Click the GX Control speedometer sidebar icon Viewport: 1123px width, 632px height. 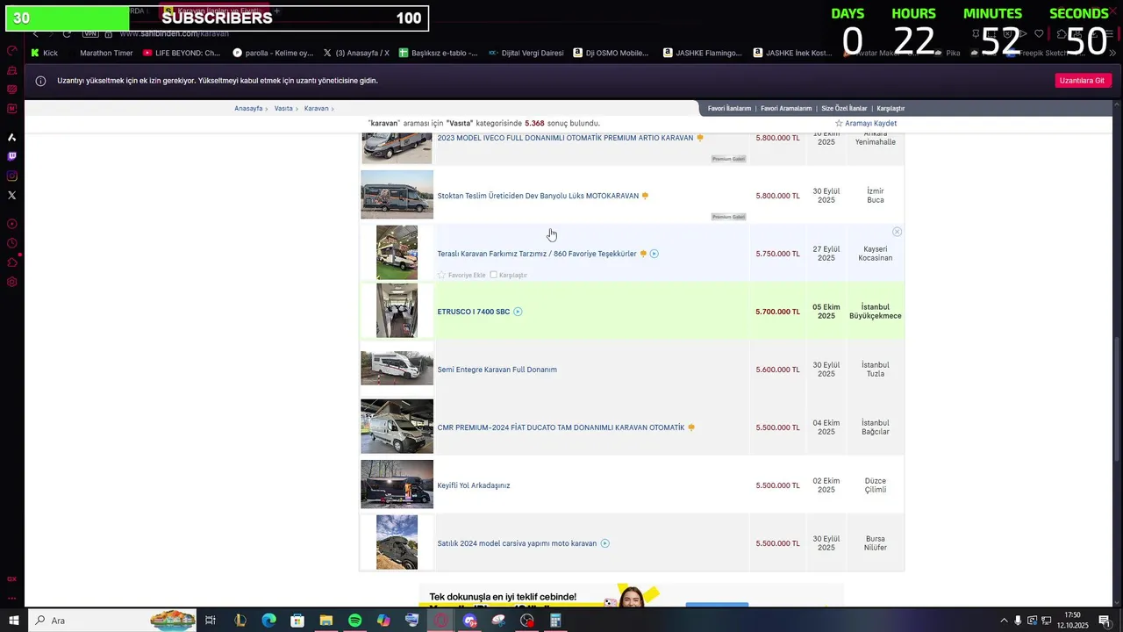click(11, 51)
